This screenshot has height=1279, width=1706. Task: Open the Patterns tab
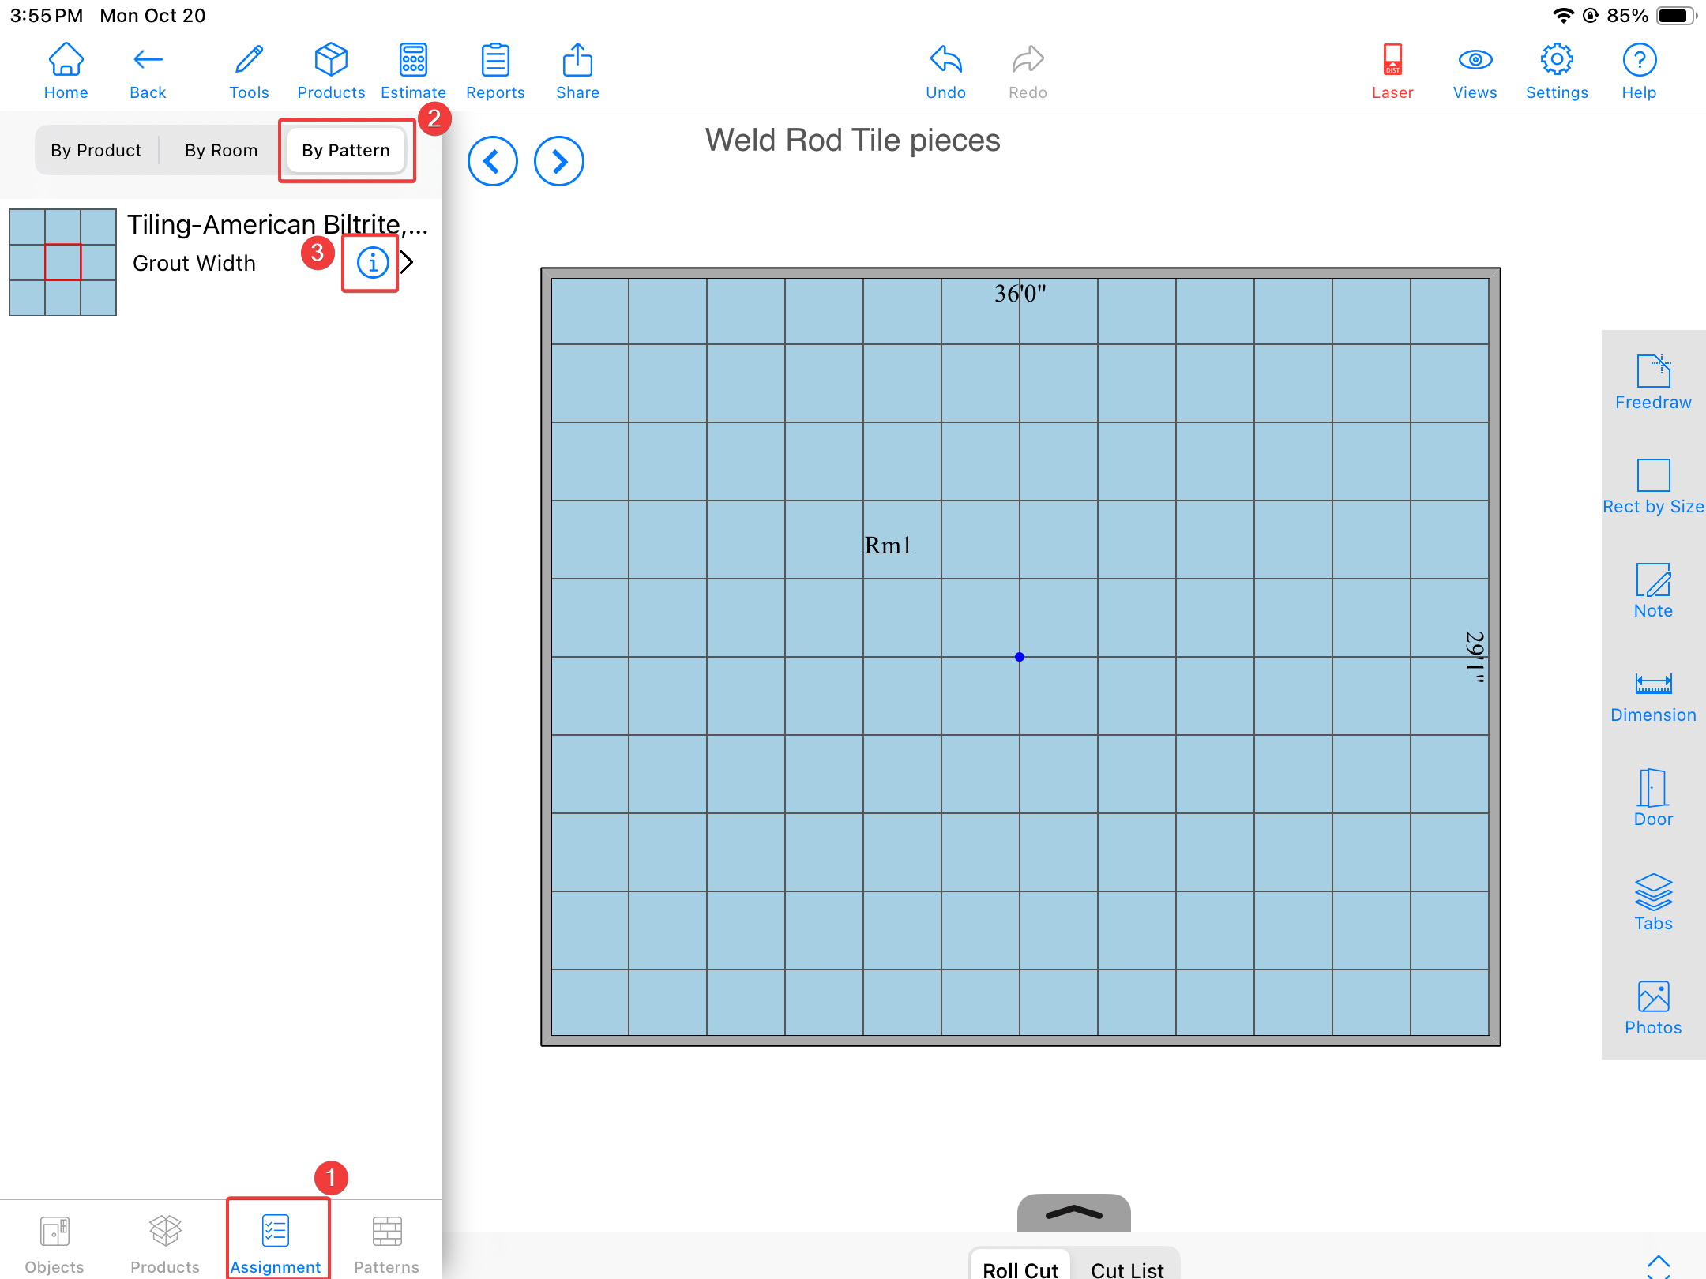coord(386,1243)
